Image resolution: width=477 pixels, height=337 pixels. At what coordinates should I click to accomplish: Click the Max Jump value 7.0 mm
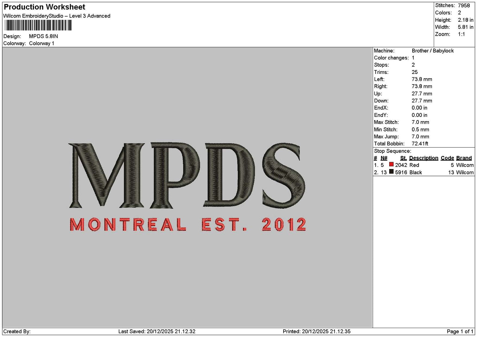pos(421,137)
